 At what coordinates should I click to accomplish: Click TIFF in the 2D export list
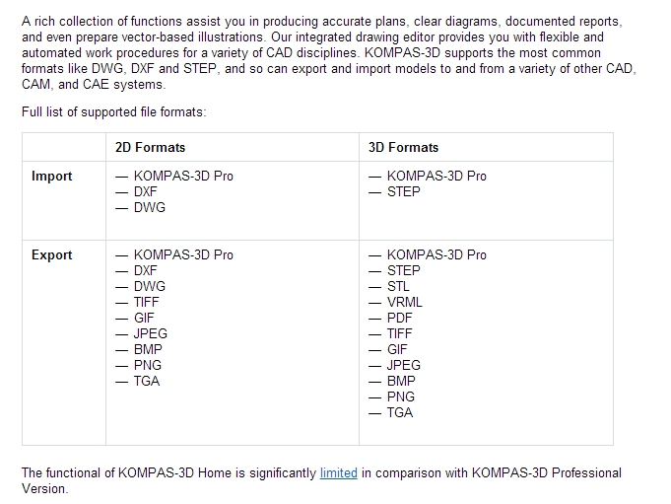tap(146, 302)
